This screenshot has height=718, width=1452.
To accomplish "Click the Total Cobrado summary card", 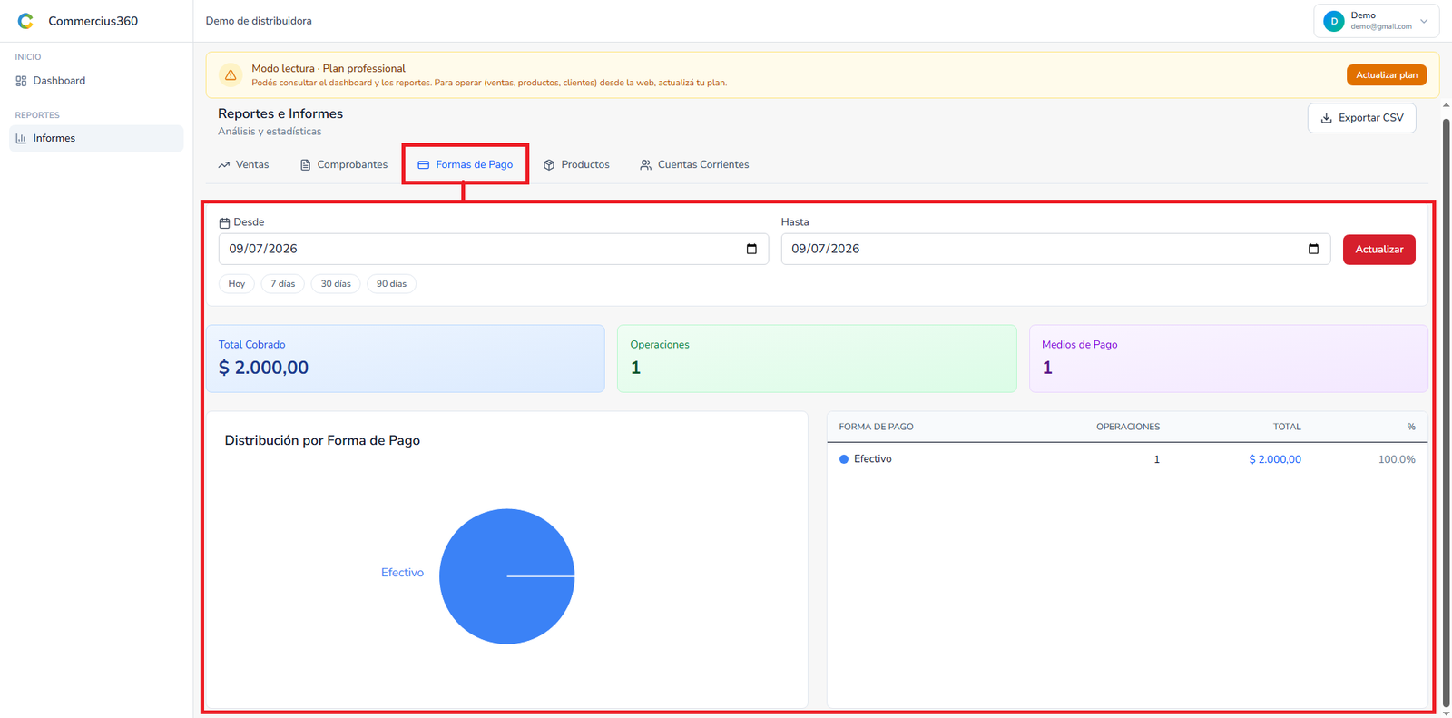I will tap(405, 359).
